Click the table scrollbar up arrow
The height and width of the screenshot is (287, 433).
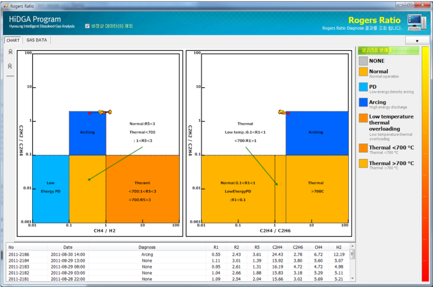352,246
